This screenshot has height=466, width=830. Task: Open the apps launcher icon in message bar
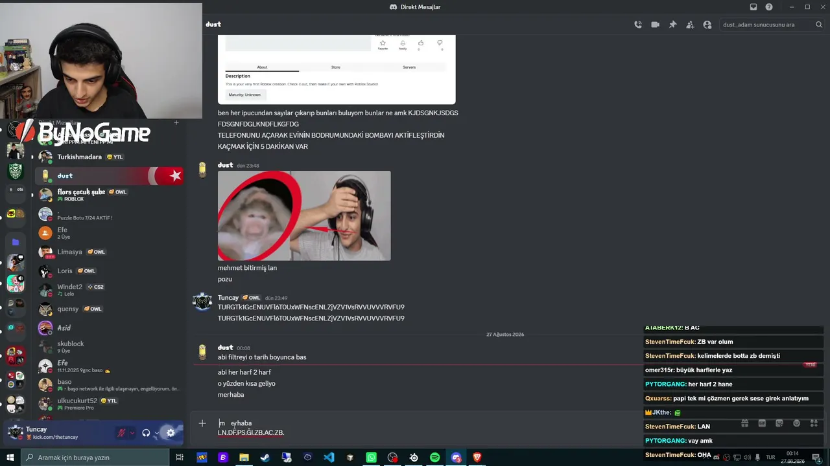[x=814, y=423]
